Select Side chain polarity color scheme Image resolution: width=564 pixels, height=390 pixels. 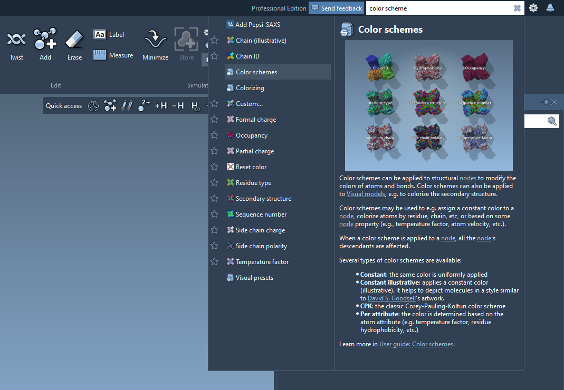[261, 246]
